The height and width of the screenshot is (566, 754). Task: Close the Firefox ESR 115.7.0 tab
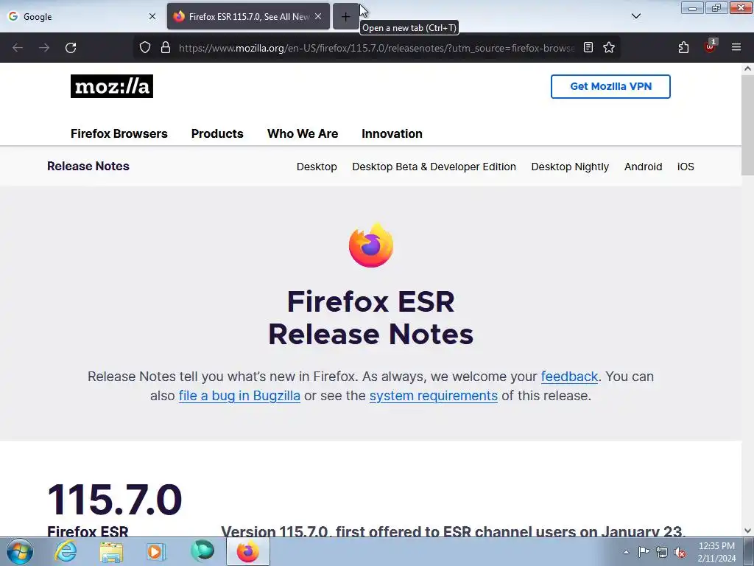318,16
